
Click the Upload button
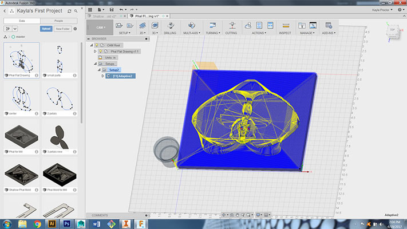click(x=46, y=29)
